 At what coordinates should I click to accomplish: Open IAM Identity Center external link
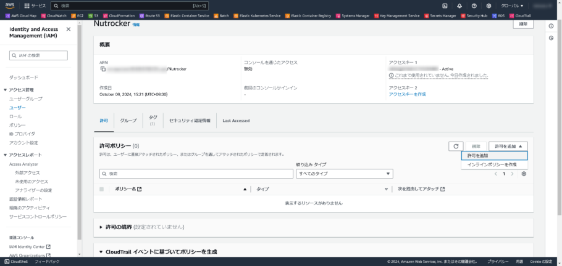coord(30,247)
